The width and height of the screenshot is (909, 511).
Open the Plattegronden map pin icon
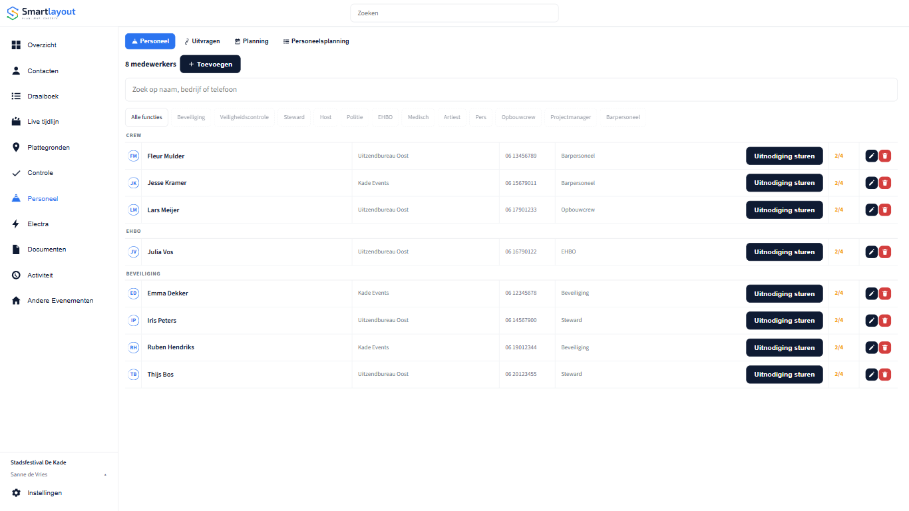16,147
